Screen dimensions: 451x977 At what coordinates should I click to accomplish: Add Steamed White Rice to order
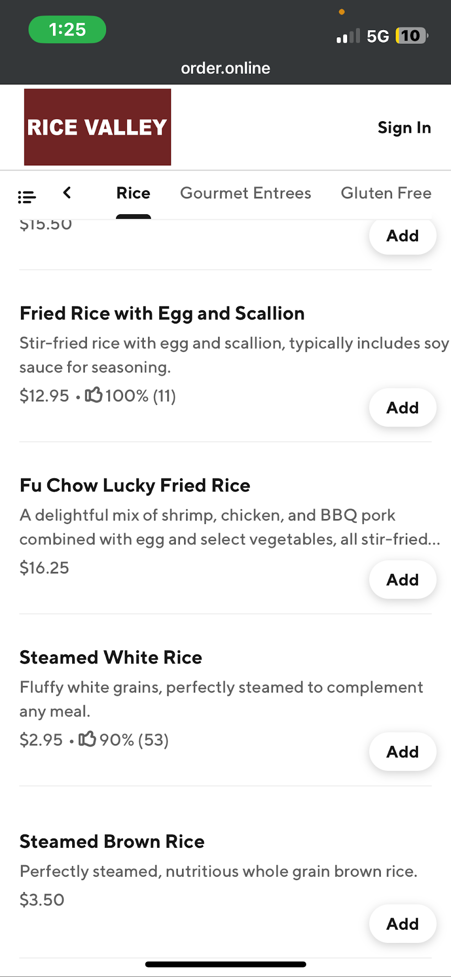(x=403, y=752)
